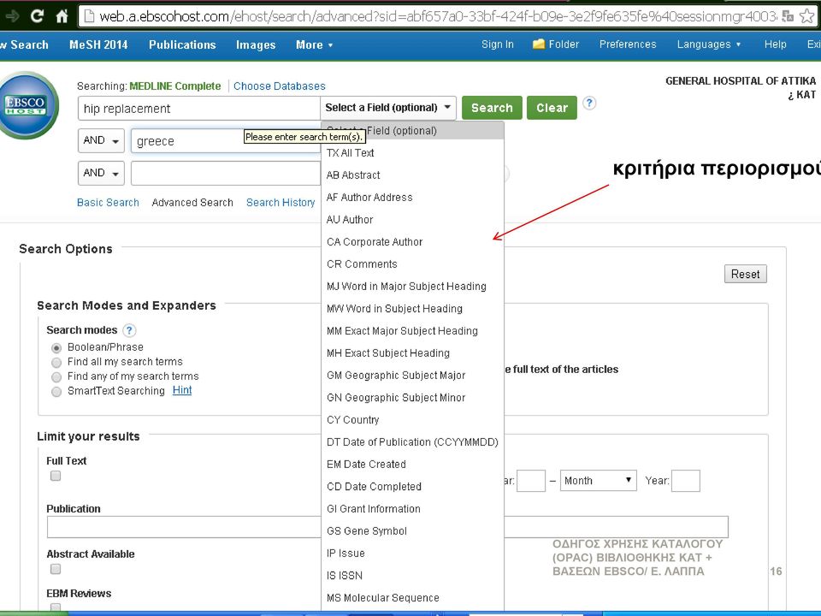Choose GM Geographic Subject Major

point(412,376)
